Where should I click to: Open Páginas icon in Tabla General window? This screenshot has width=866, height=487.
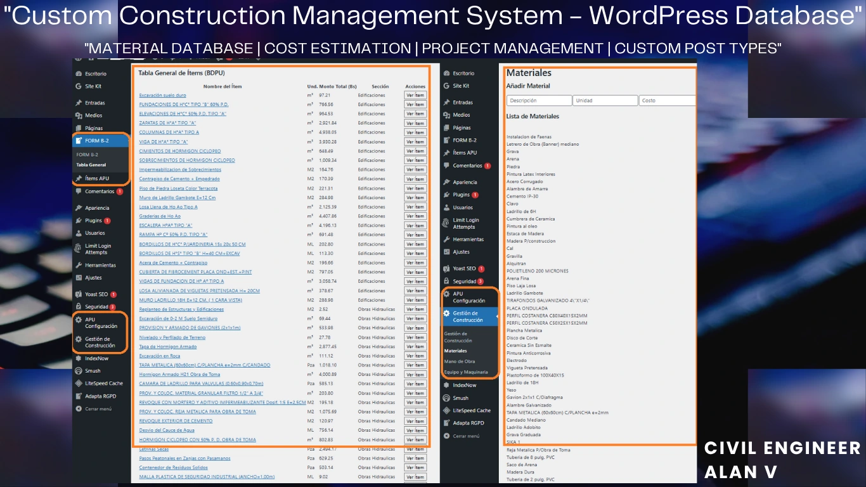79,128
